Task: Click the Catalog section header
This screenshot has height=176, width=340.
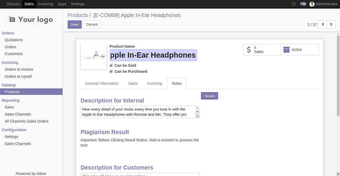Action: (9, 85)
